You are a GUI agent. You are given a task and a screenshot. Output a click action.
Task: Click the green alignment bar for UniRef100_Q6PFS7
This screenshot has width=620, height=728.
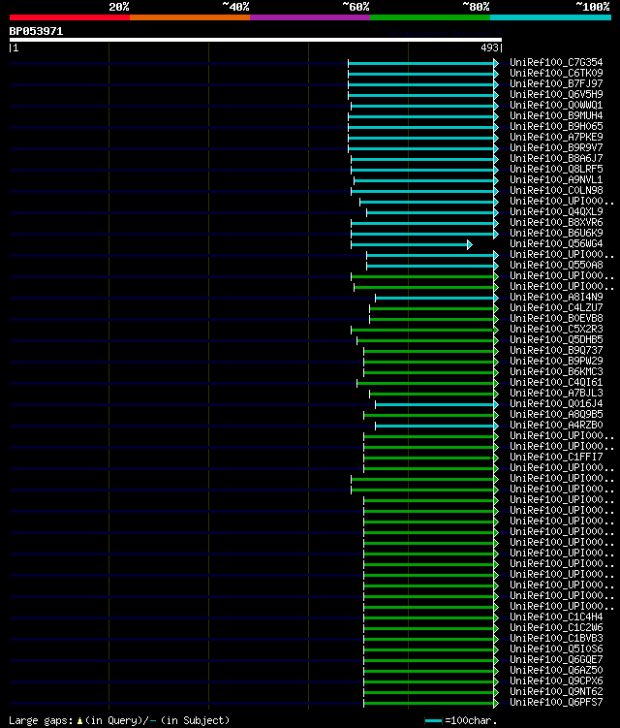[431, 704]
